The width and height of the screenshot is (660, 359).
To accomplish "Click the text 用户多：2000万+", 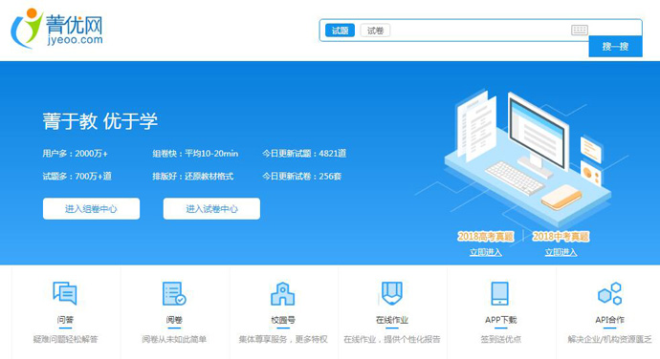I will (75, 154).
